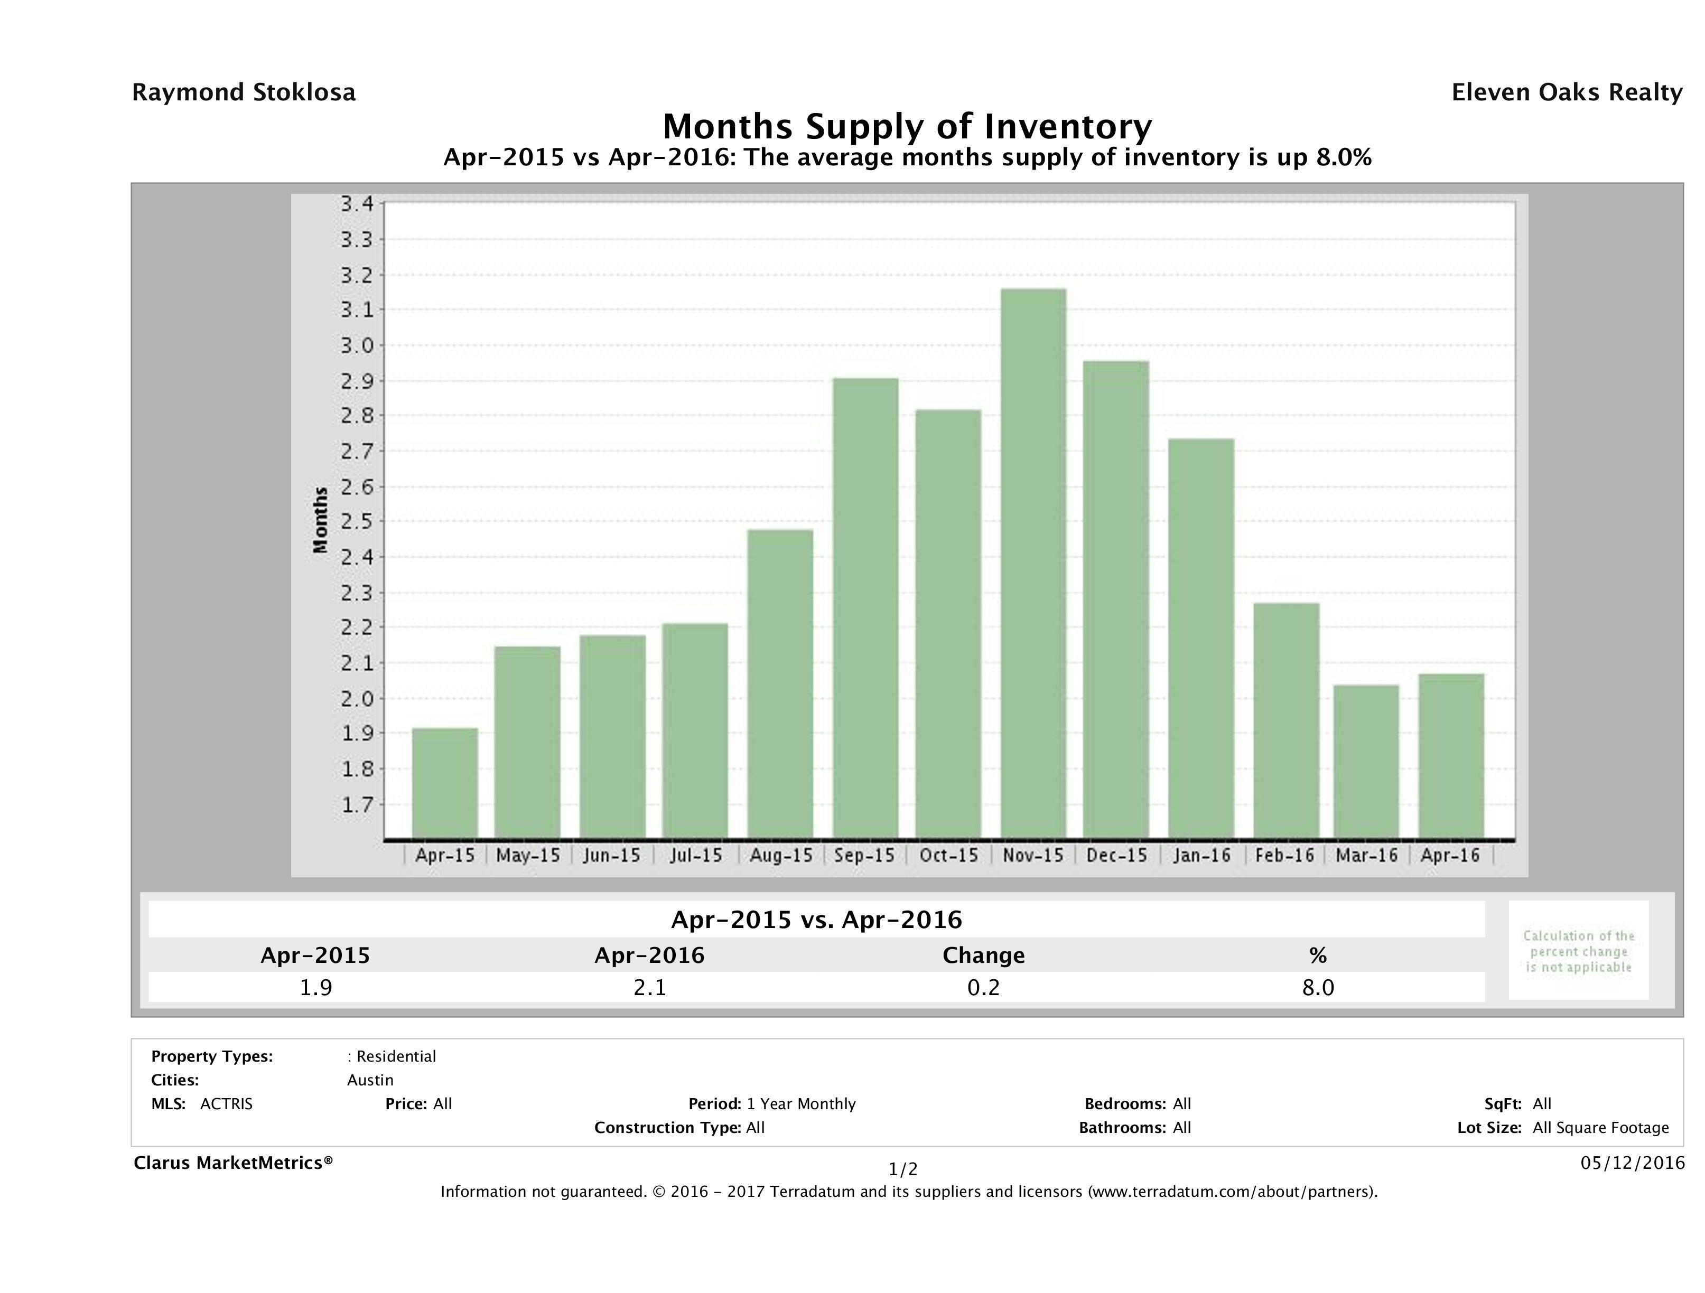Screen dimensions: 1705x1293
Task: Click the Dec-15 axis label
Action: [1117, 855]
